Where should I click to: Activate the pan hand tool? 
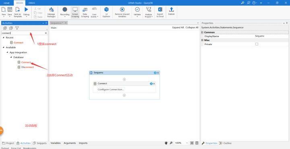point(166,143)
